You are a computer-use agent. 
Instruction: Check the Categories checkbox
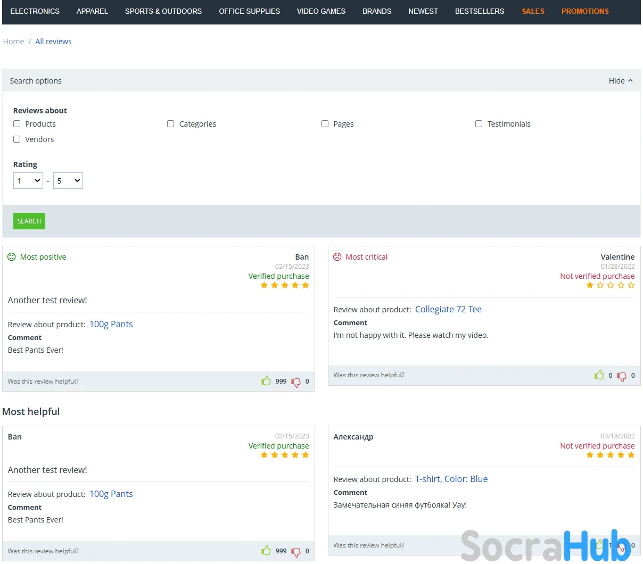(x=171, y=123)
